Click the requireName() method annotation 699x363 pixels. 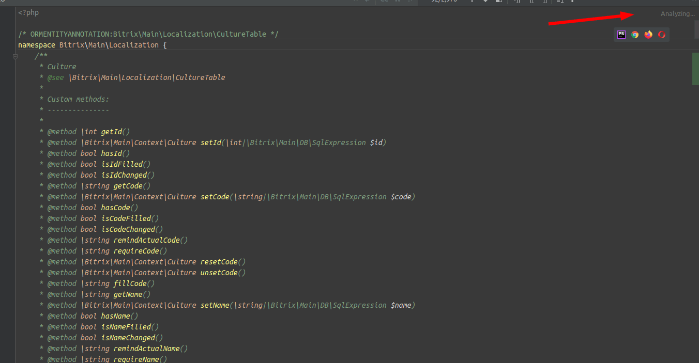107,359
